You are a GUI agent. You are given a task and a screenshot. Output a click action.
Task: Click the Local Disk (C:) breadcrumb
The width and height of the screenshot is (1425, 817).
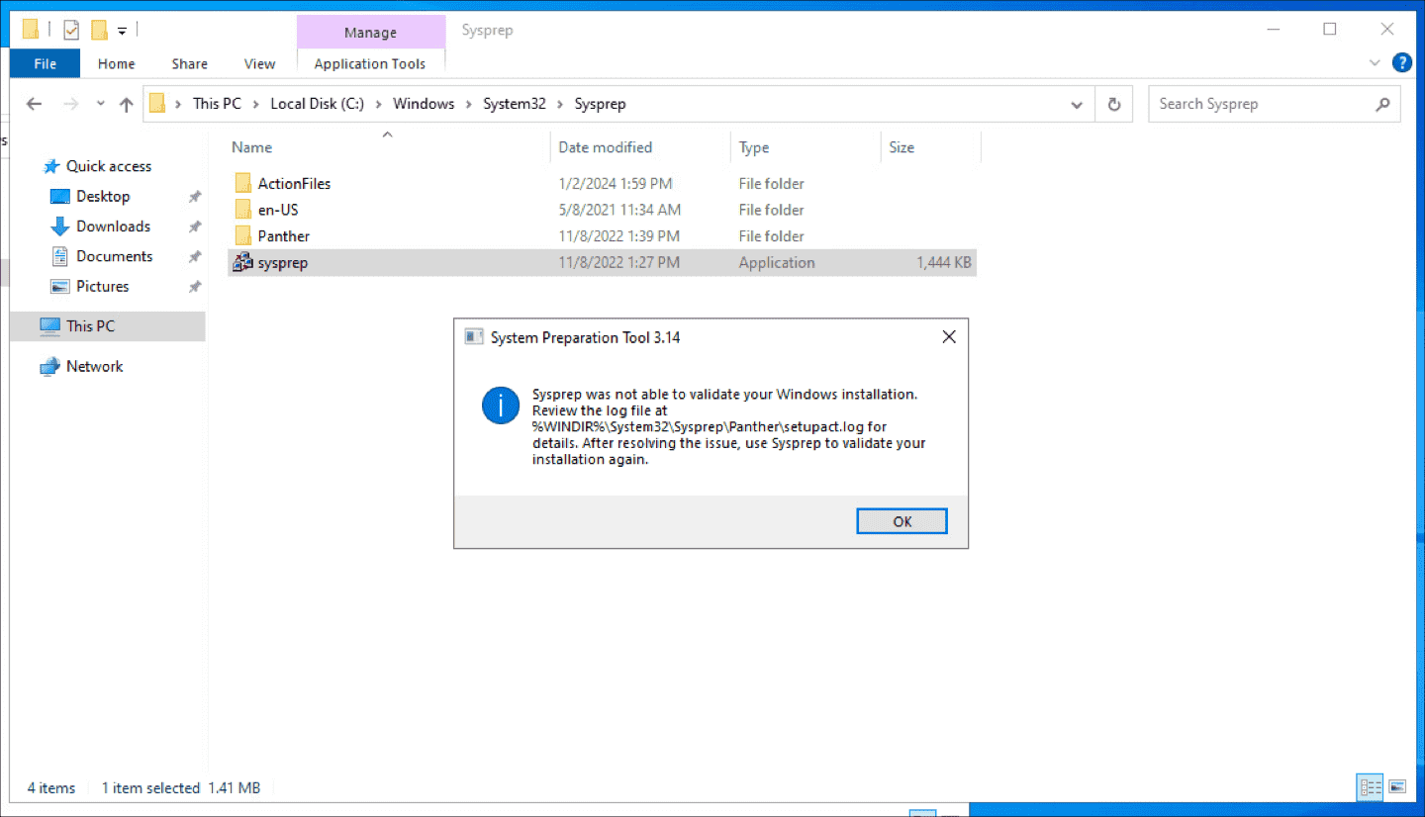(318, 104)
